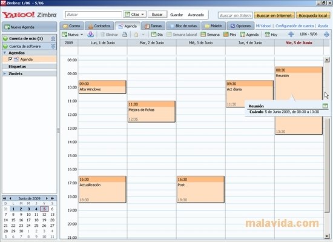The image size is (333, 242).
Task: Click the Lun, 1 de Junio column header
Action: [x=102, y=42]
